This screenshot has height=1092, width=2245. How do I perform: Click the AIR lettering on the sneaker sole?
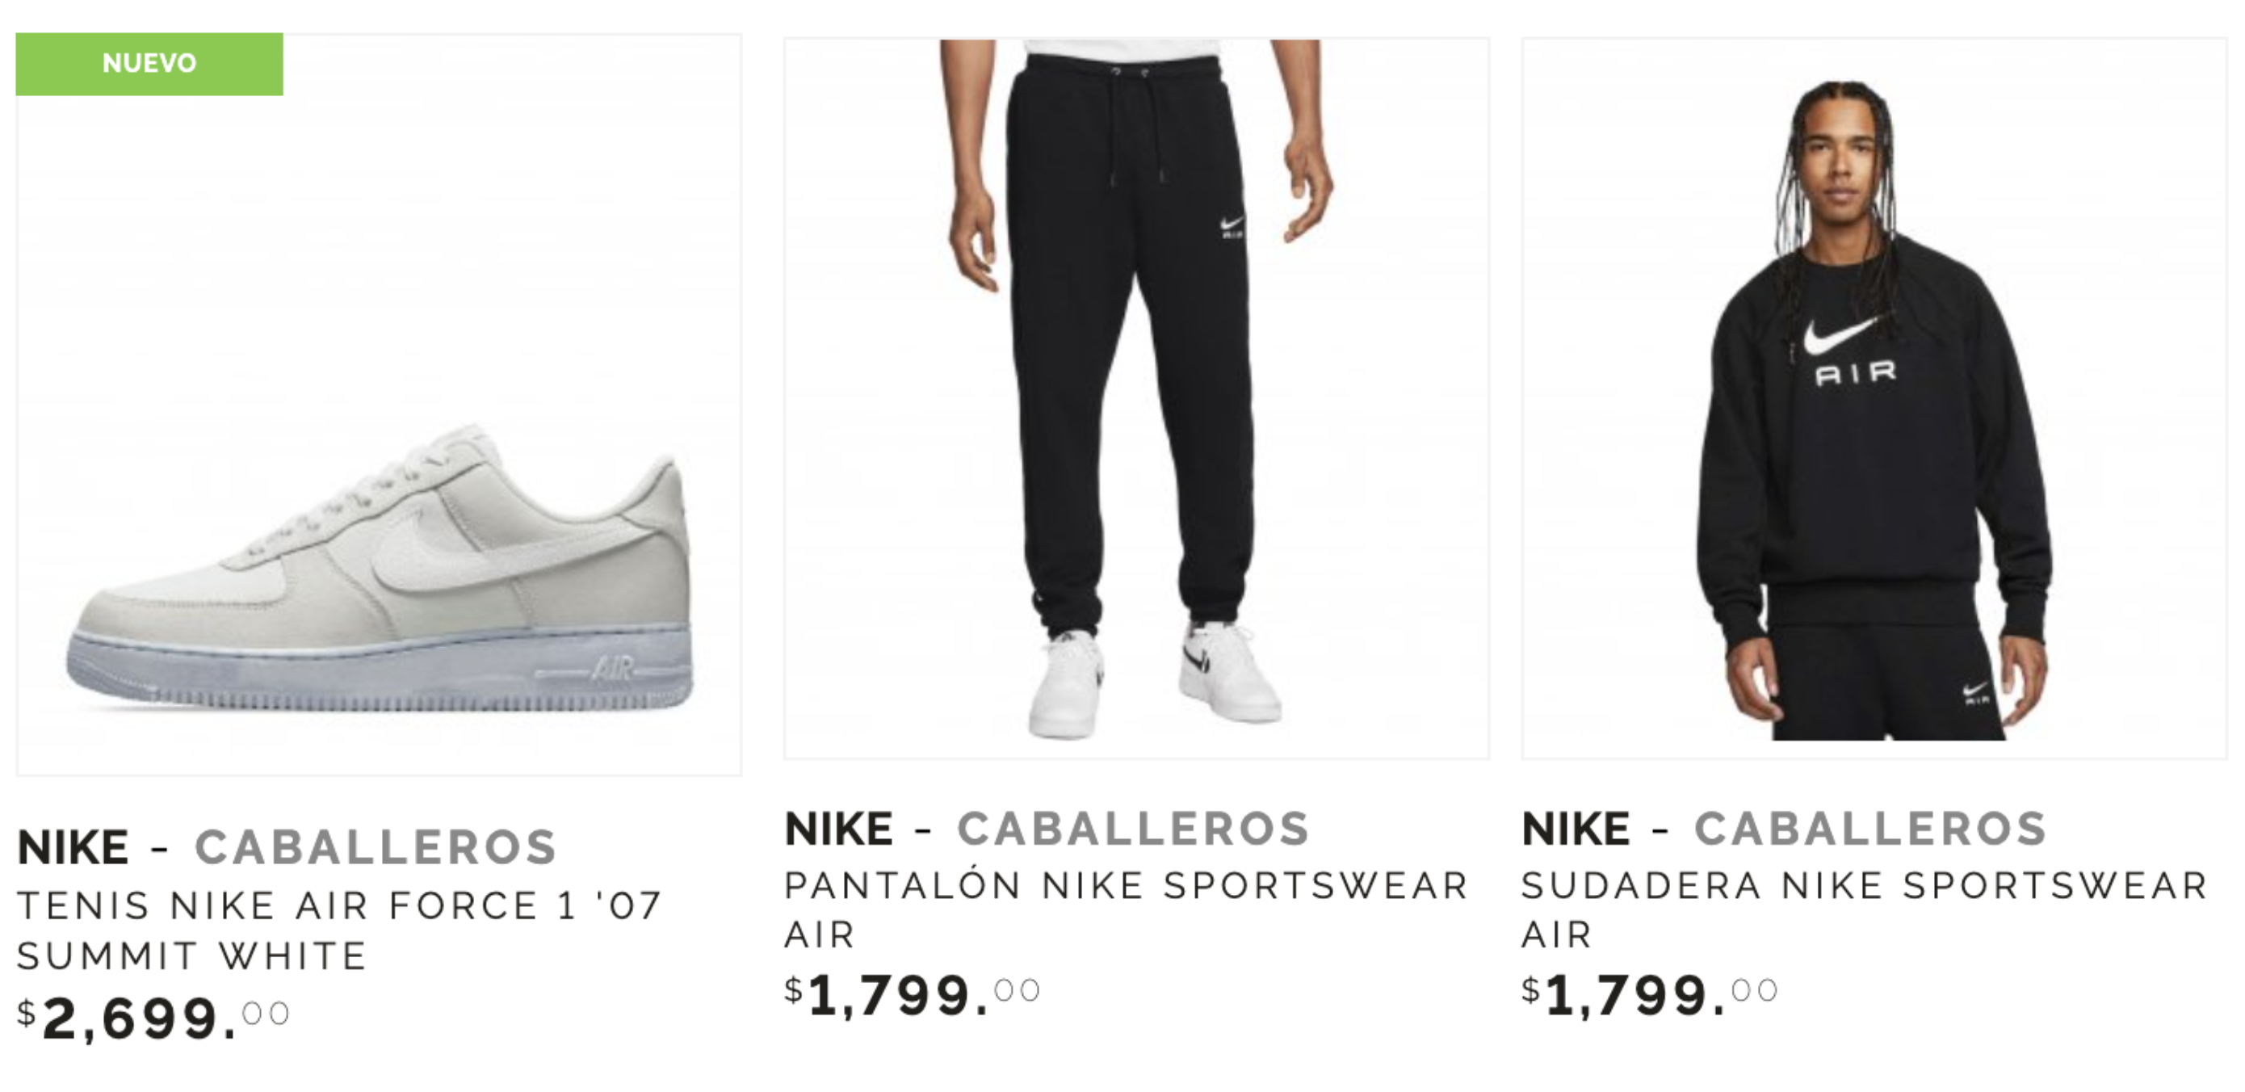point(613,671)
